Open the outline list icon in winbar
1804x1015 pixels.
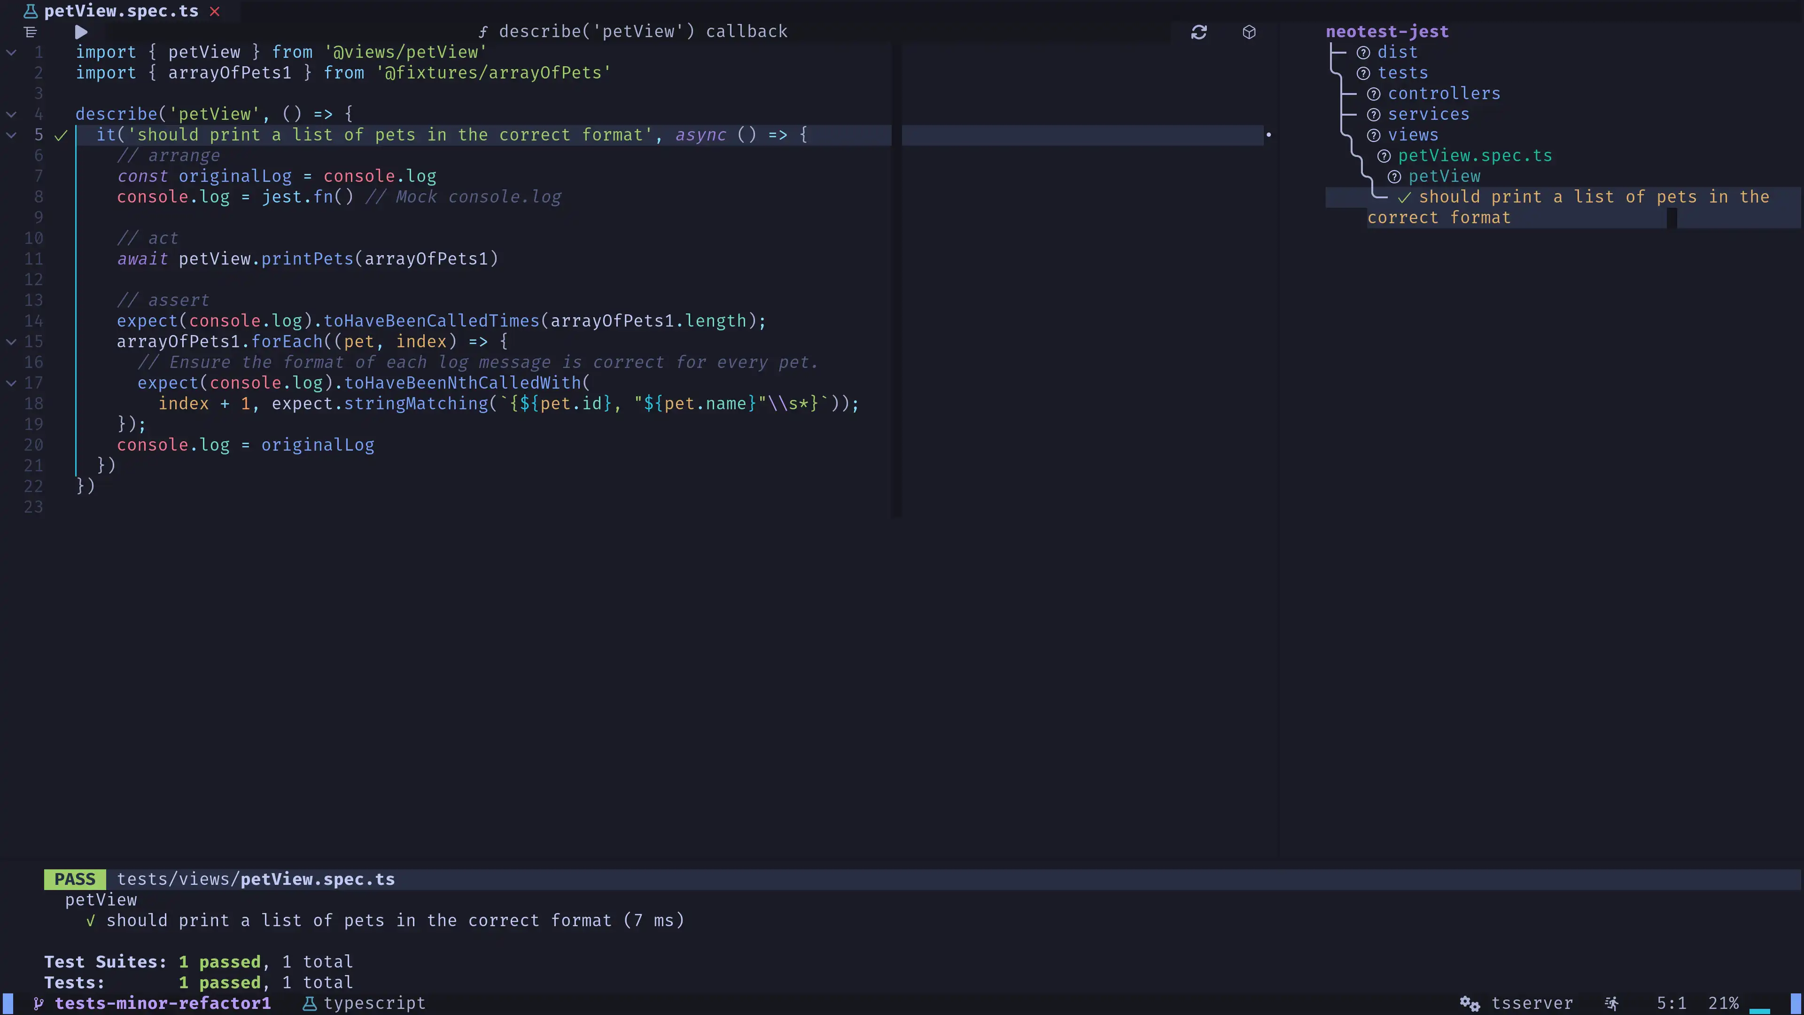(x=30, y=32)
